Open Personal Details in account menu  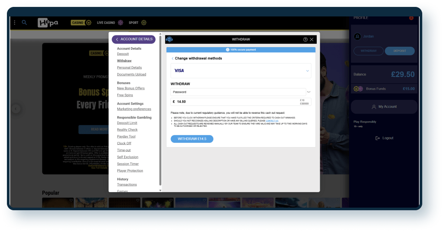pos(129,67)
